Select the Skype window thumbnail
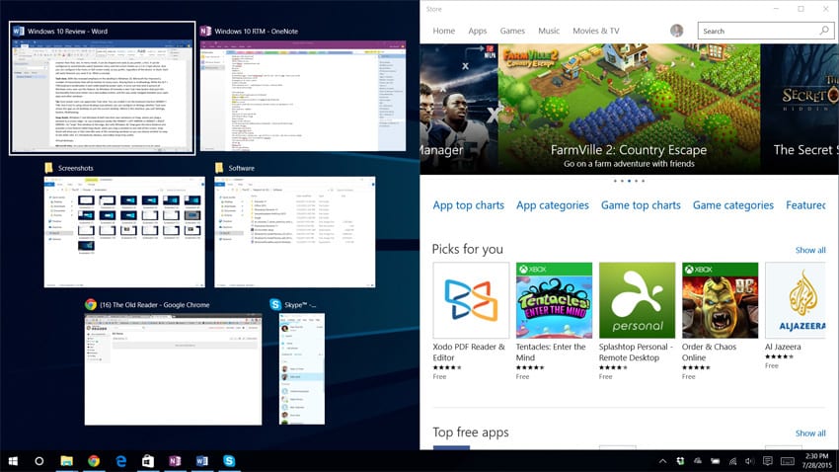Viewport: 839px width, 472px height. tap(302, 369)
